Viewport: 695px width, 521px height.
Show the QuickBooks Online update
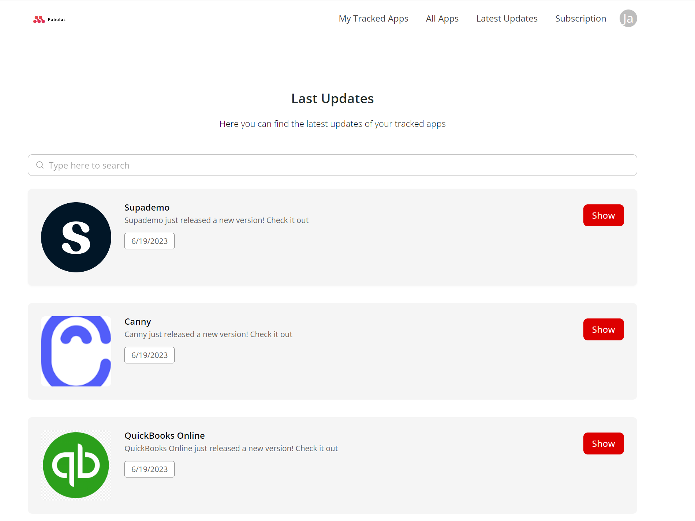(x=604, y=443)
